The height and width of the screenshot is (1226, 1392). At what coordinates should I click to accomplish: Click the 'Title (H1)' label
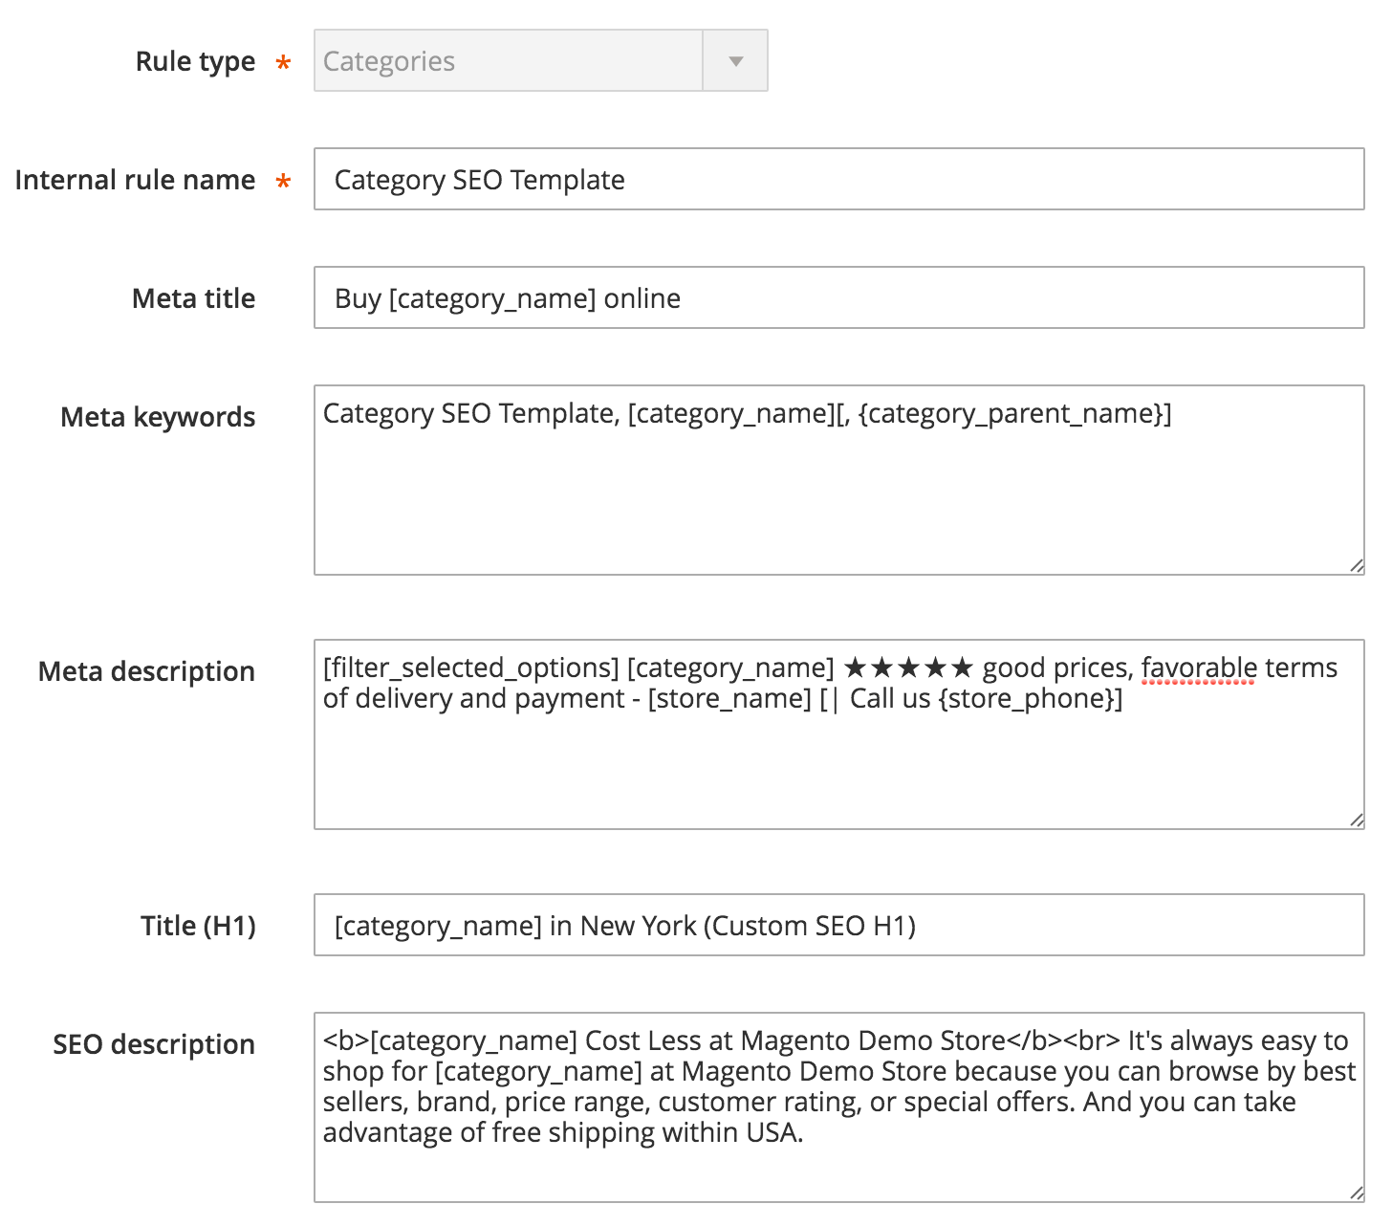coord(198,926)
